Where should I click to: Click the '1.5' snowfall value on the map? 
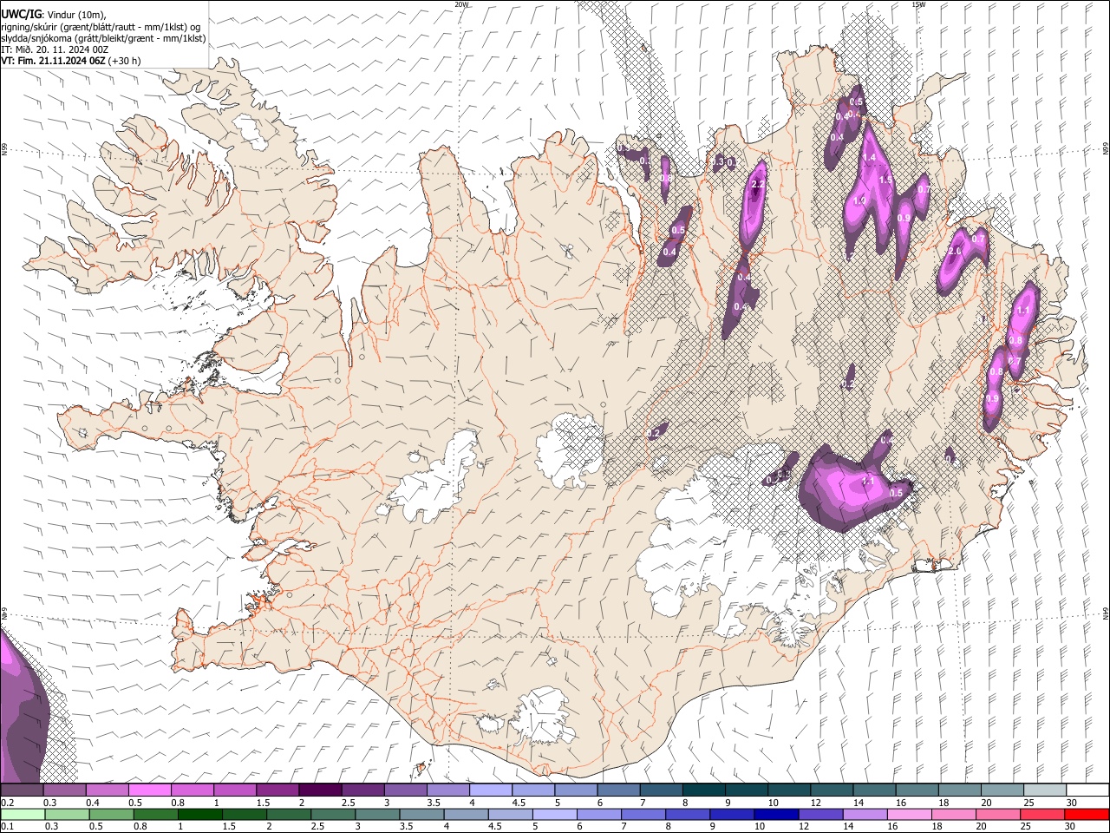(885, 180)
